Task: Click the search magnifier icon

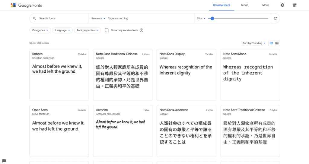Action: [x=34, y=18]
